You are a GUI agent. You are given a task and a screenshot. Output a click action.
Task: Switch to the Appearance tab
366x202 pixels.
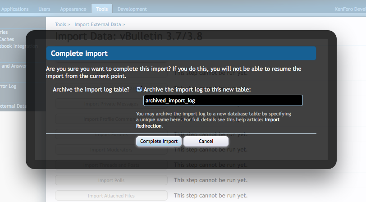tap(73, 9)
